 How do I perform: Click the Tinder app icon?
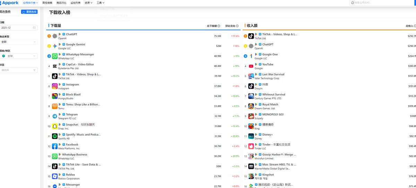(x=251, y=147)
